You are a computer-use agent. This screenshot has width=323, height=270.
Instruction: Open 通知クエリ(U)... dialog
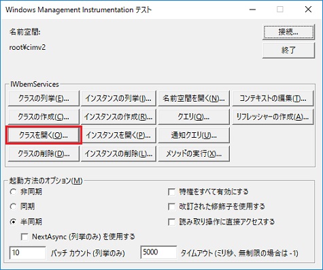pyautogui.click(x=194, y=135)
